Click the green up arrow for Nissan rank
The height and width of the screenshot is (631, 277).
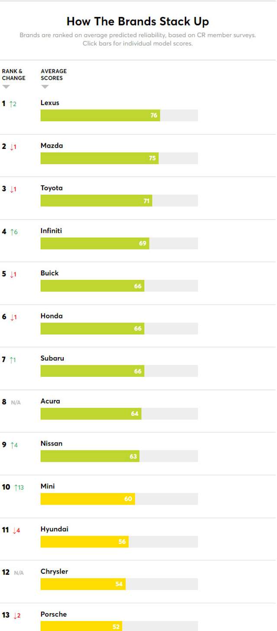(12, 445)
